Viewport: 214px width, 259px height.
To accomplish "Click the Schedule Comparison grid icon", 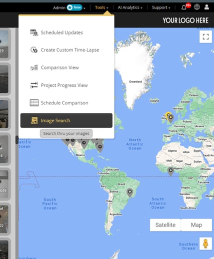I will [34, 103].
